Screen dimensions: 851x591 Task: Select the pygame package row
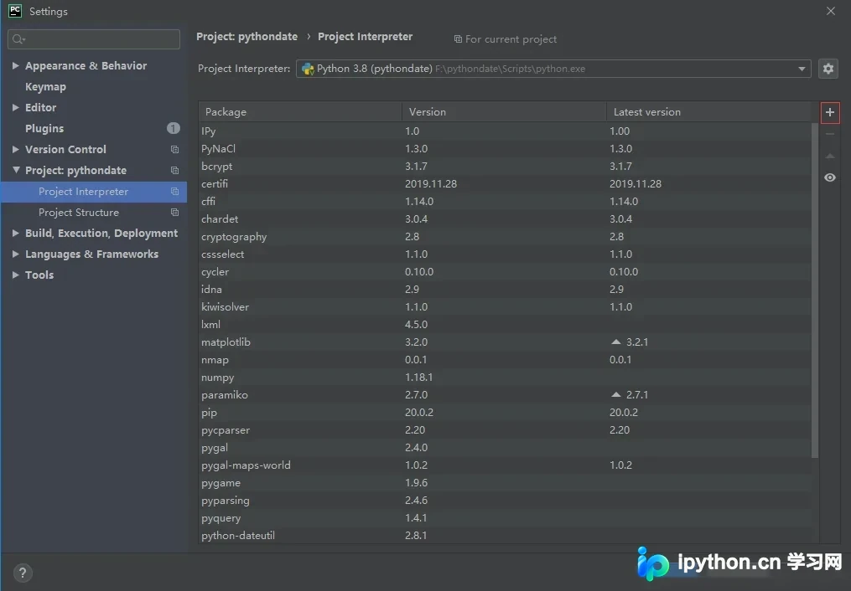click(x=505, y=483)
